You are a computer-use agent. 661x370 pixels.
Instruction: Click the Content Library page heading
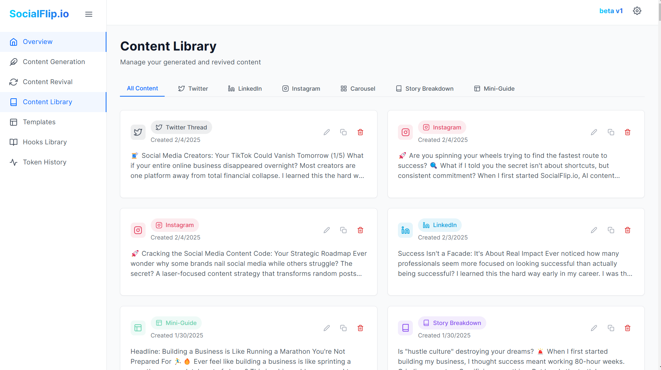pyautogui.click(x=168, y=46)
